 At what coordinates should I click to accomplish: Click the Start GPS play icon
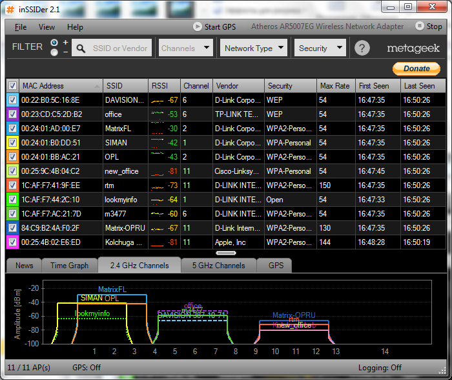pyautogui.click(x=198, y=27)
